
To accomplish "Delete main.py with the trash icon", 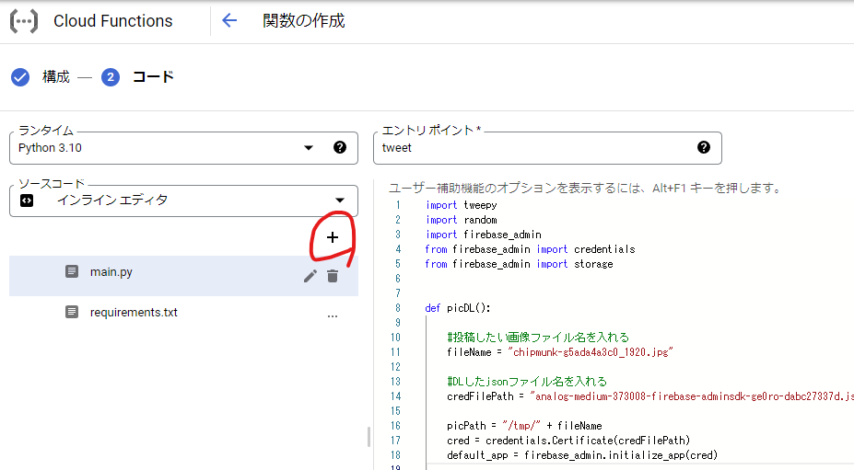I will coord(333,276).
